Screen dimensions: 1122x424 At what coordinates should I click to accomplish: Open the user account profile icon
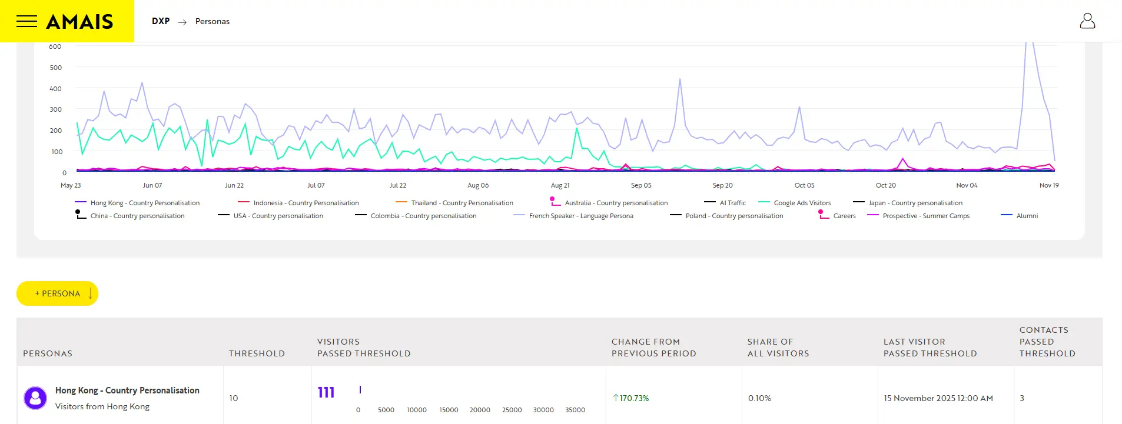(1087, 21)
